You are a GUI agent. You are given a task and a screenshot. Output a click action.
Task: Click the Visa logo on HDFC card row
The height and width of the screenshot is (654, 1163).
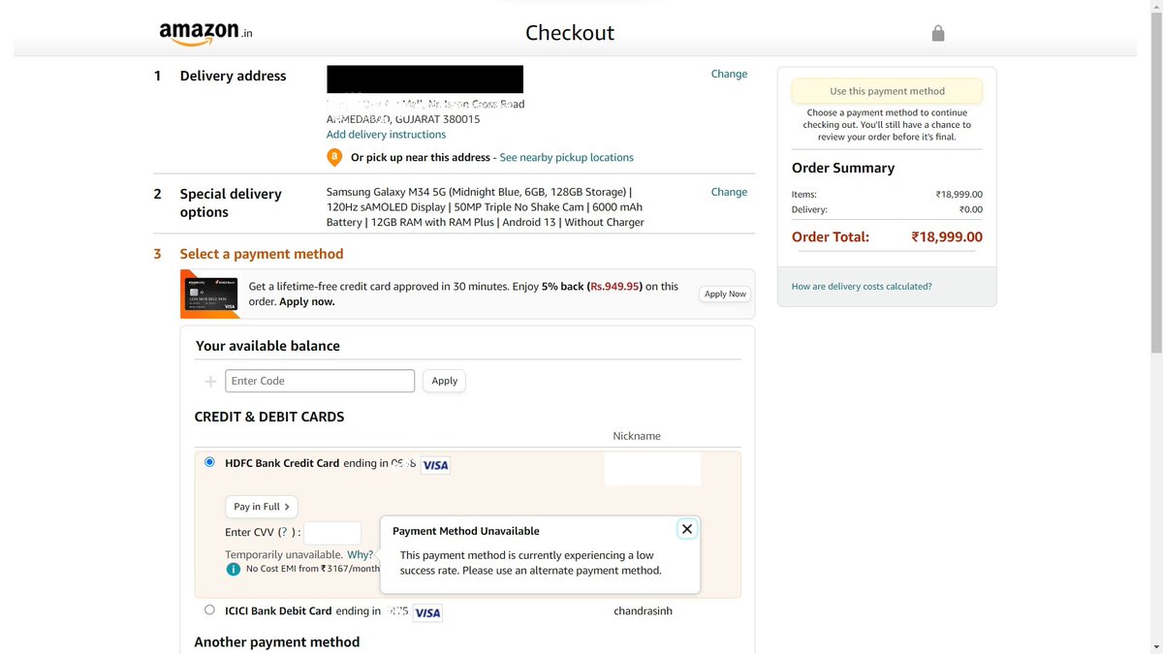click(436, 465)
